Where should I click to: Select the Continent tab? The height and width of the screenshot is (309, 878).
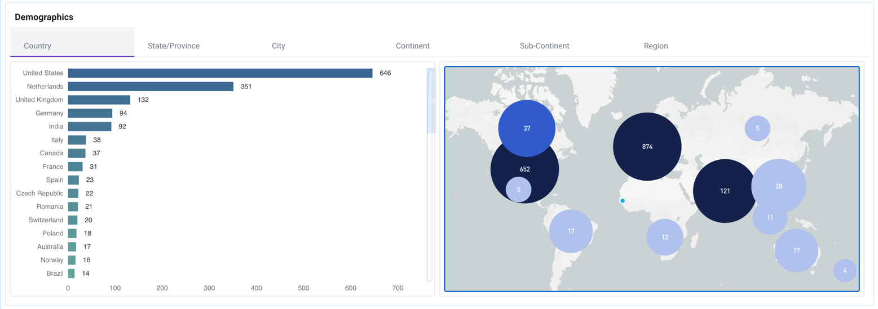tap(413, 46)
